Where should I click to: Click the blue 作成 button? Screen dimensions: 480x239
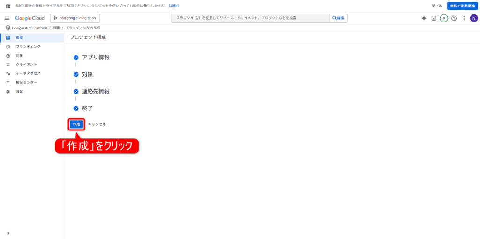coord(76,124)
